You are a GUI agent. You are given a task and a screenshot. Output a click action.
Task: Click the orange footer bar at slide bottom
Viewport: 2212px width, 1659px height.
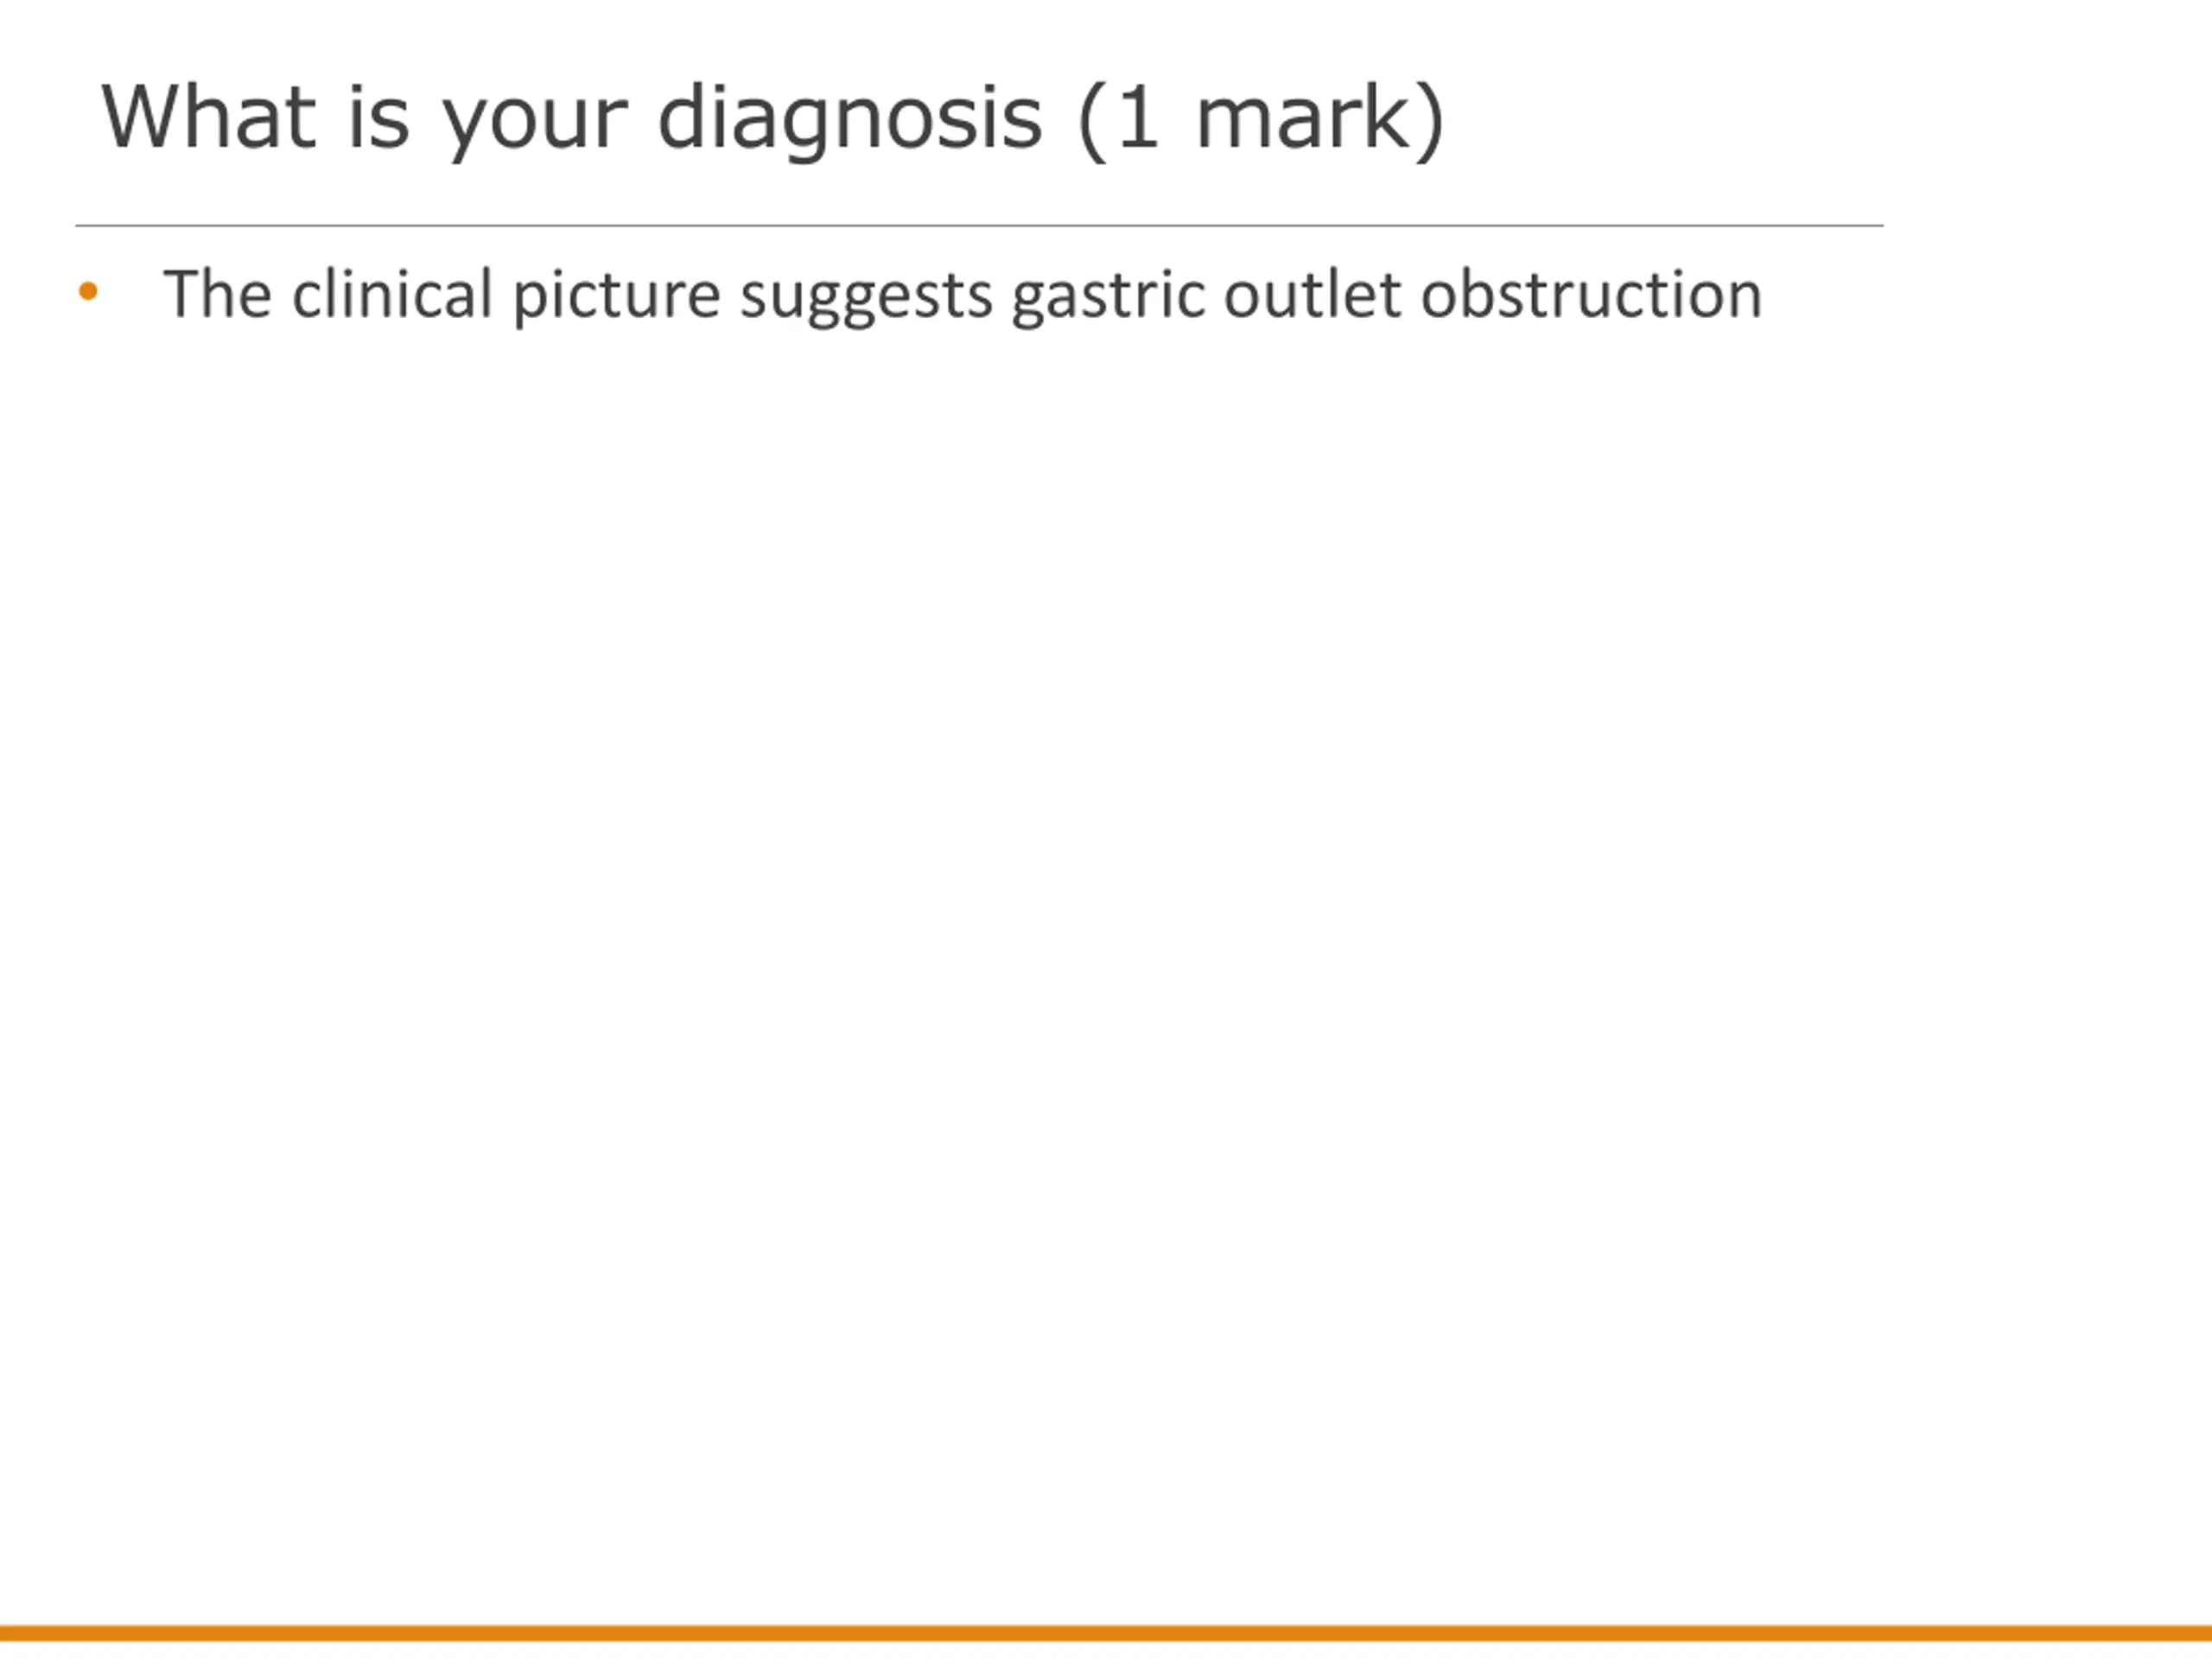tap(1106, 1633)
